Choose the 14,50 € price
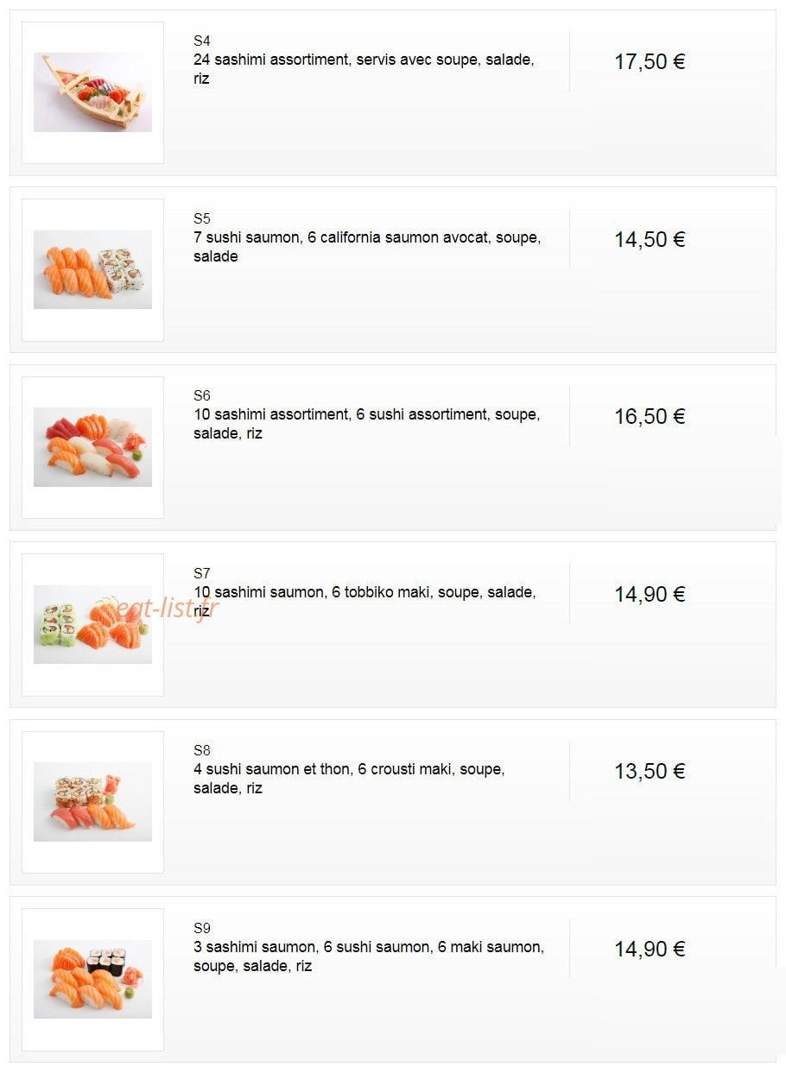 point(650,239)
